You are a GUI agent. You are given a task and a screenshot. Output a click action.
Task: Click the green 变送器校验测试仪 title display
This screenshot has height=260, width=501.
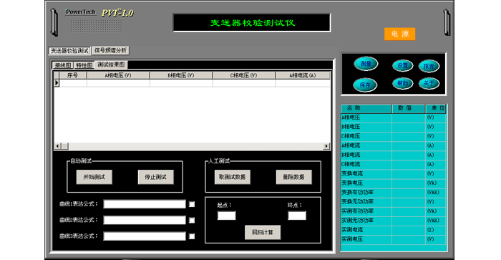pyautogui.click(x=252, y=23)
